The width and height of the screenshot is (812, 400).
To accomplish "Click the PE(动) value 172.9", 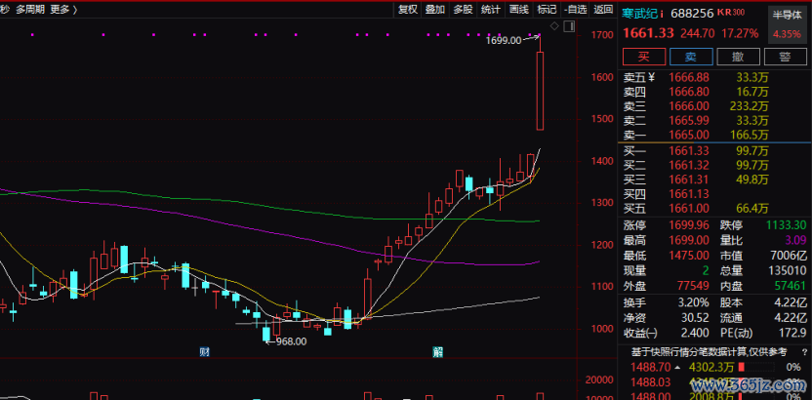I will (x=792, y=333).
